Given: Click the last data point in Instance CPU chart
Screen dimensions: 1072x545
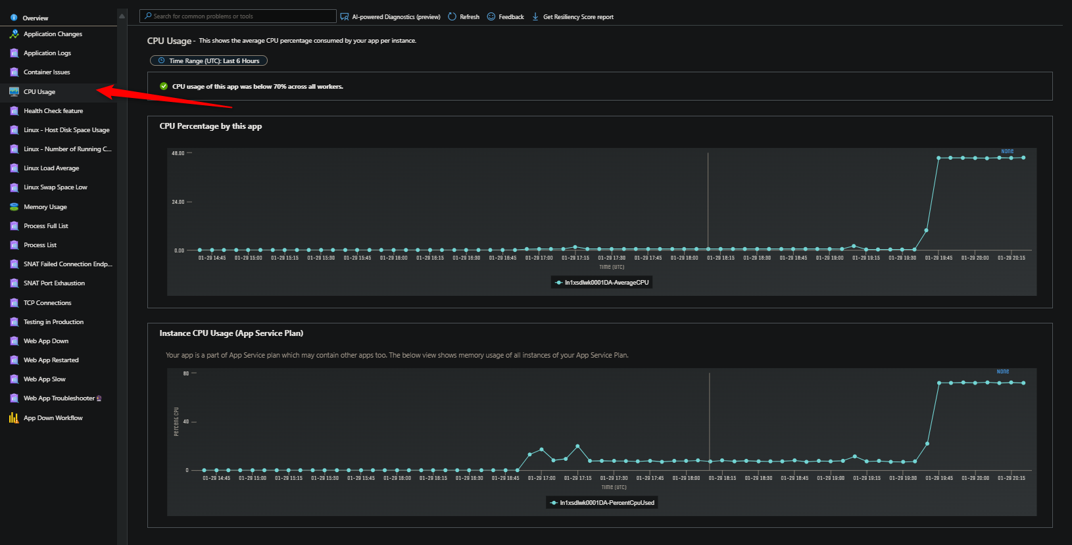Looking at the screenshot, I should click(x=1023, y=383).
